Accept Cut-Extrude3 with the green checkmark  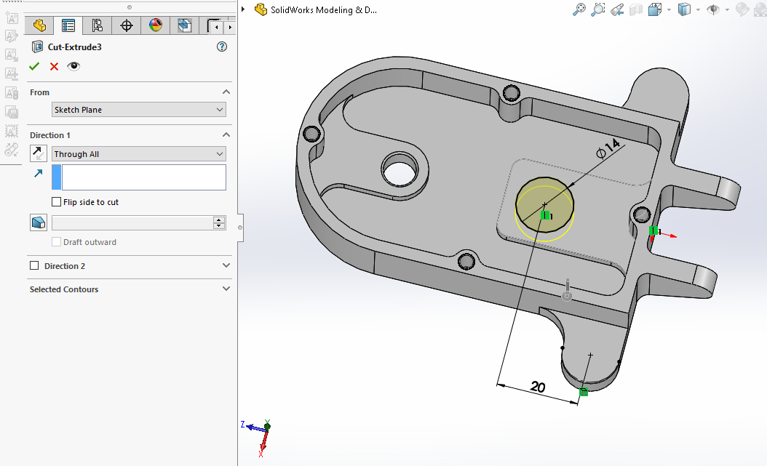point(34,66)
